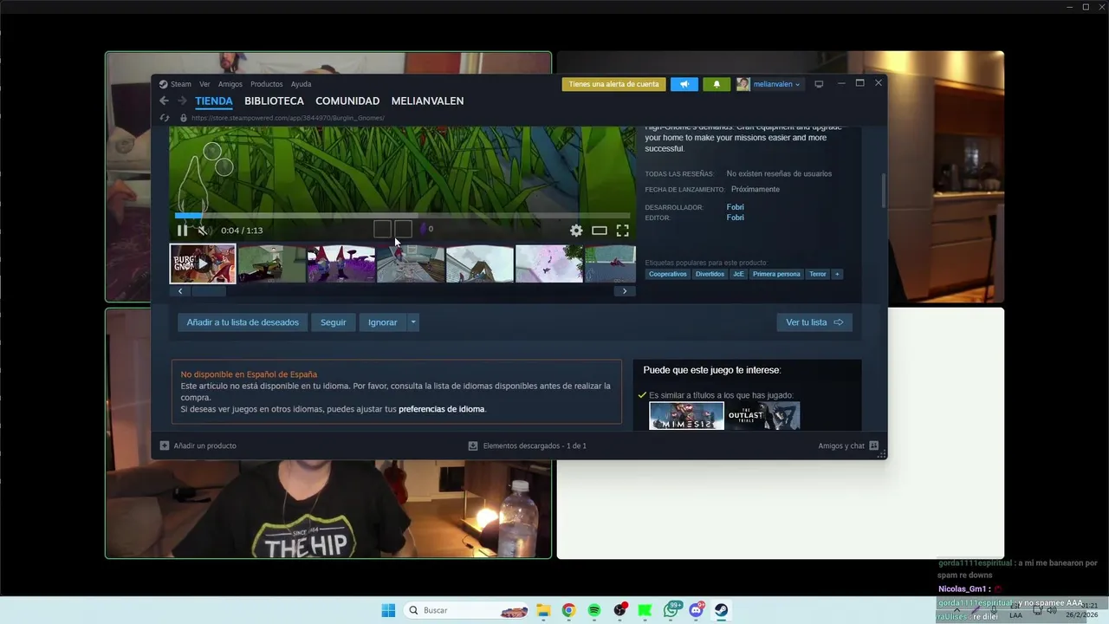
Task: Click the 'Primera persona' tag
Action: click(x=776, y=274)
